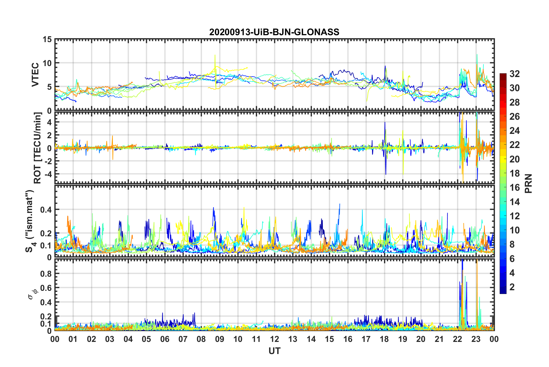
Task: Click the ROT y-axis tick 4
Action: 49,122
